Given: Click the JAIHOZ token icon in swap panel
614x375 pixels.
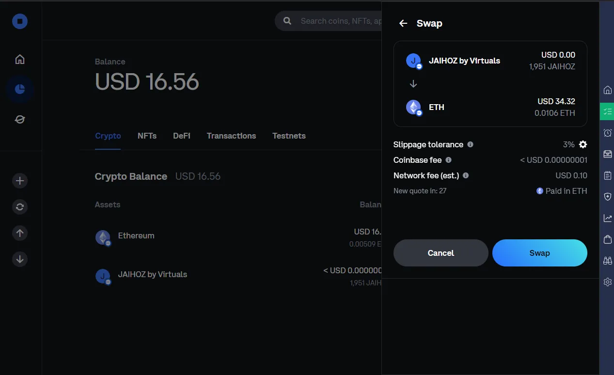Looking at the screenshot, I should click(x=414, y=61).
